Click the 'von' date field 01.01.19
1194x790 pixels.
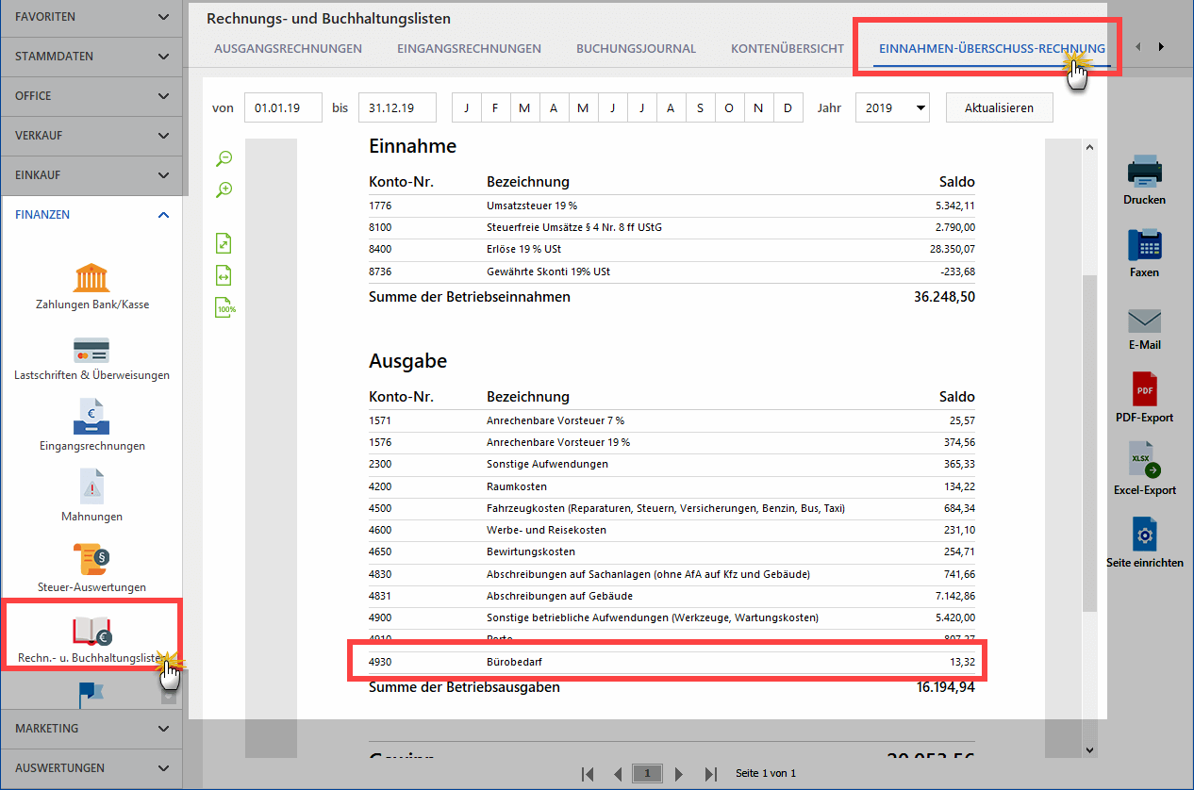click(x=283, y=108)
